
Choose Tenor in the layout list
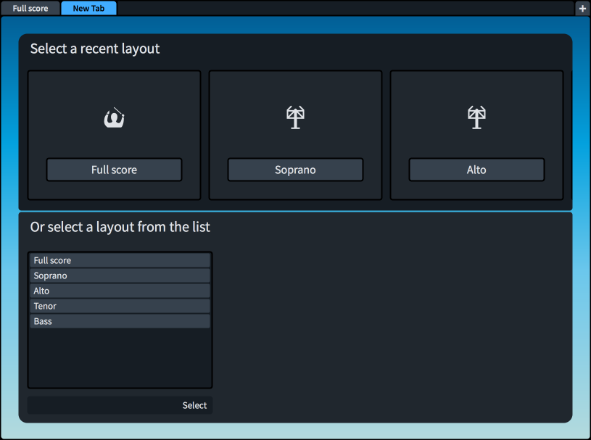point(120,307)
